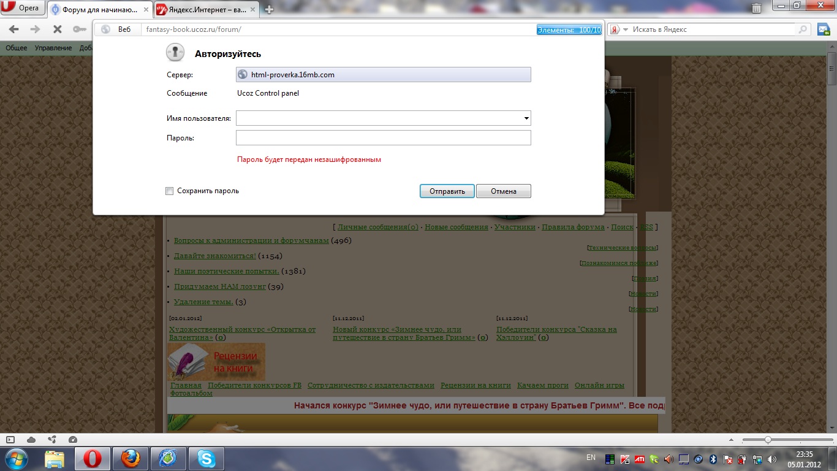Open the Opera Link cloud icon
The image size is (837, 471).
click(31, 440)
